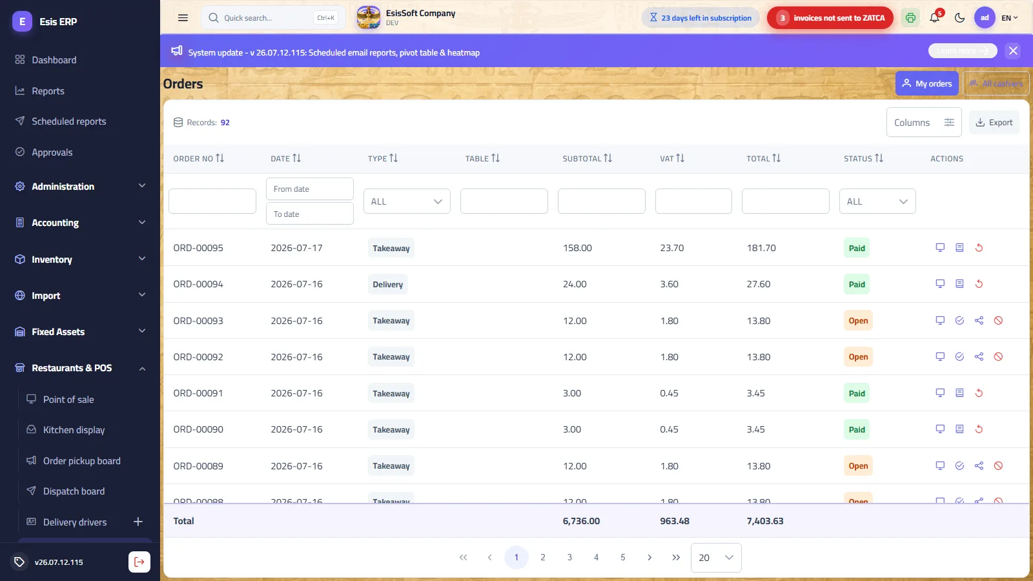Screen dimensions: 1033x581
Task: Add a delivery driver with plus icon
Action: point(138,522)
